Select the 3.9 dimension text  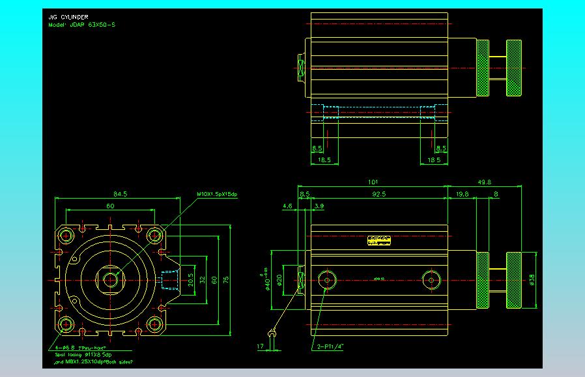tap(319, 206)
